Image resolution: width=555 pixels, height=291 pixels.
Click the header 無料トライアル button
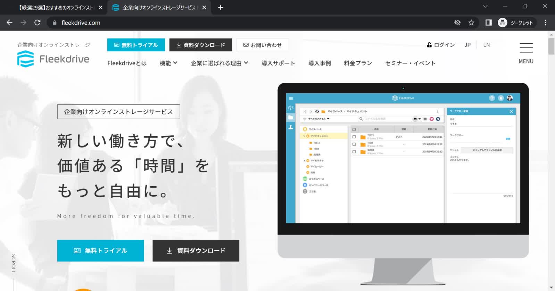point(136,45)
